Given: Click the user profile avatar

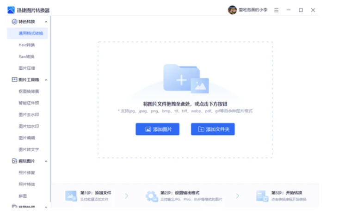Looking at the screenshot, I should point(232,10).
